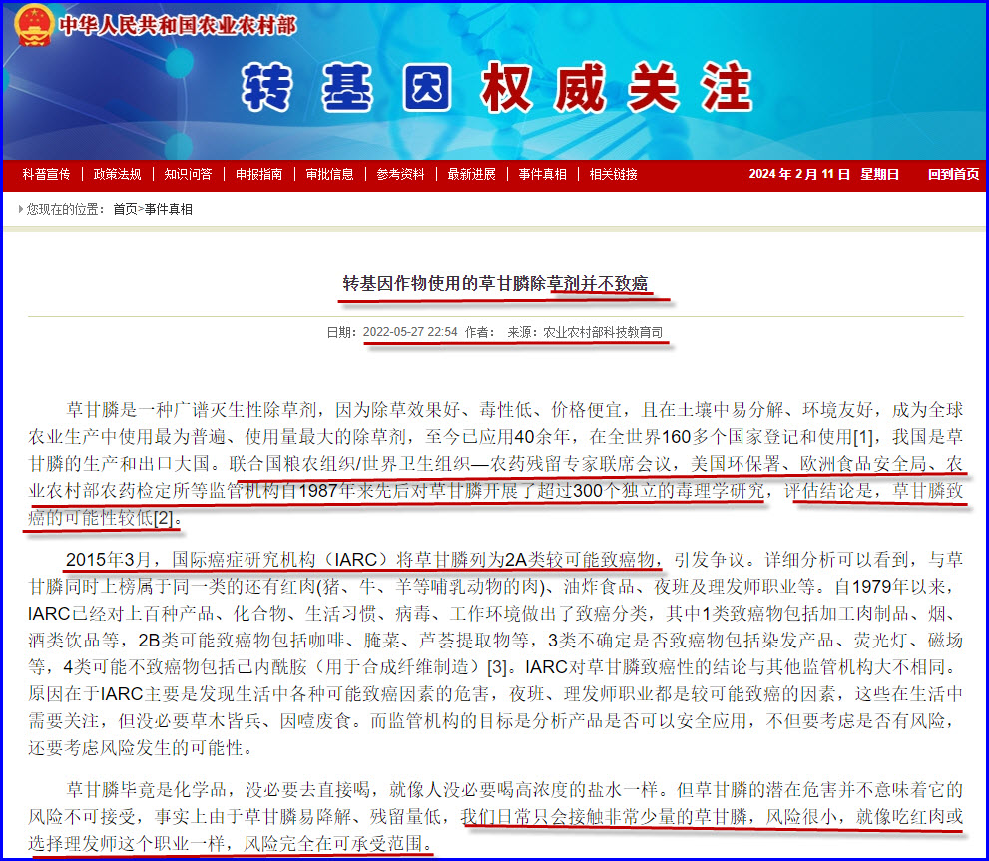Click the source 农业农村部科技教育司
Image resolution: width=989 pixels, height=861 pixels.
point(602,332)
